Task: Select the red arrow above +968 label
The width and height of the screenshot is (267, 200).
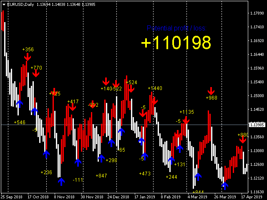Action: pos(211,91)
